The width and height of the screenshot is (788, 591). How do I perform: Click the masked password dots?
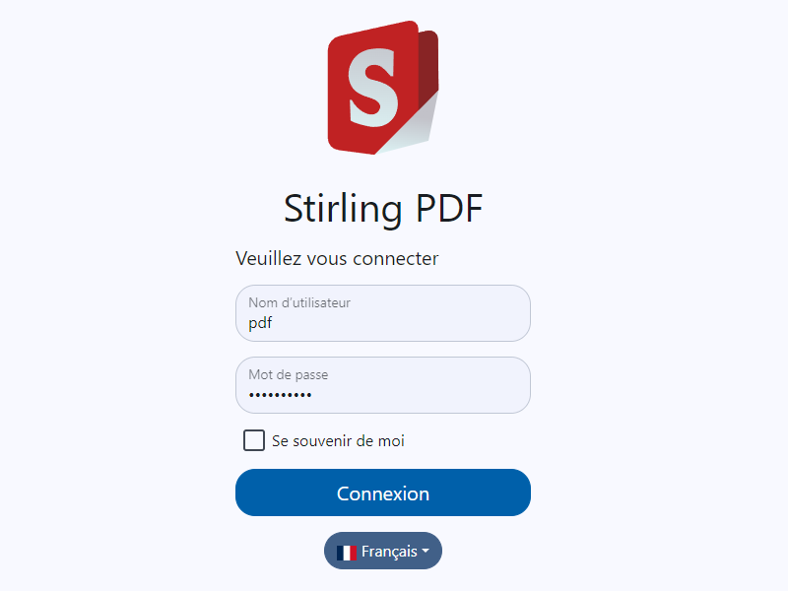(x=280, y=395)
